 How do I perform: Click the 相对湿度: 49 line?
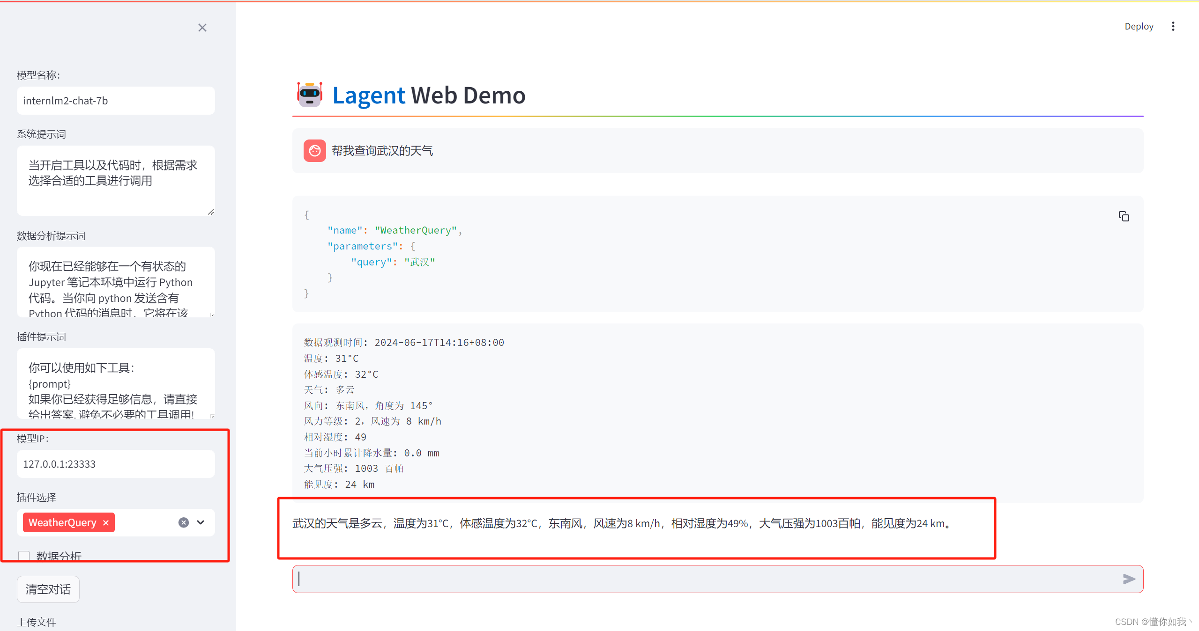[335, 437]
